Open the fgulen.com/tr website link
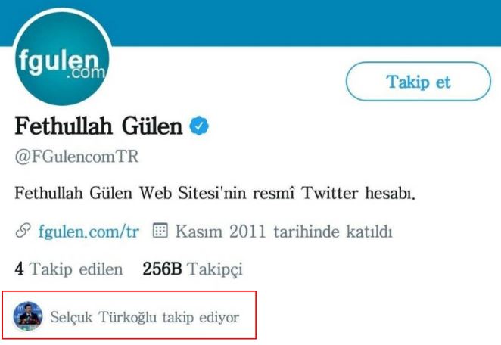The height and width of the screenshot is (345, 501). click(x=89, y=232)
